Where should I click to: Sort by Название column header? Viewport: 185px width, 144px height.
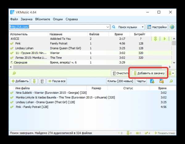[x=68, y=34]
